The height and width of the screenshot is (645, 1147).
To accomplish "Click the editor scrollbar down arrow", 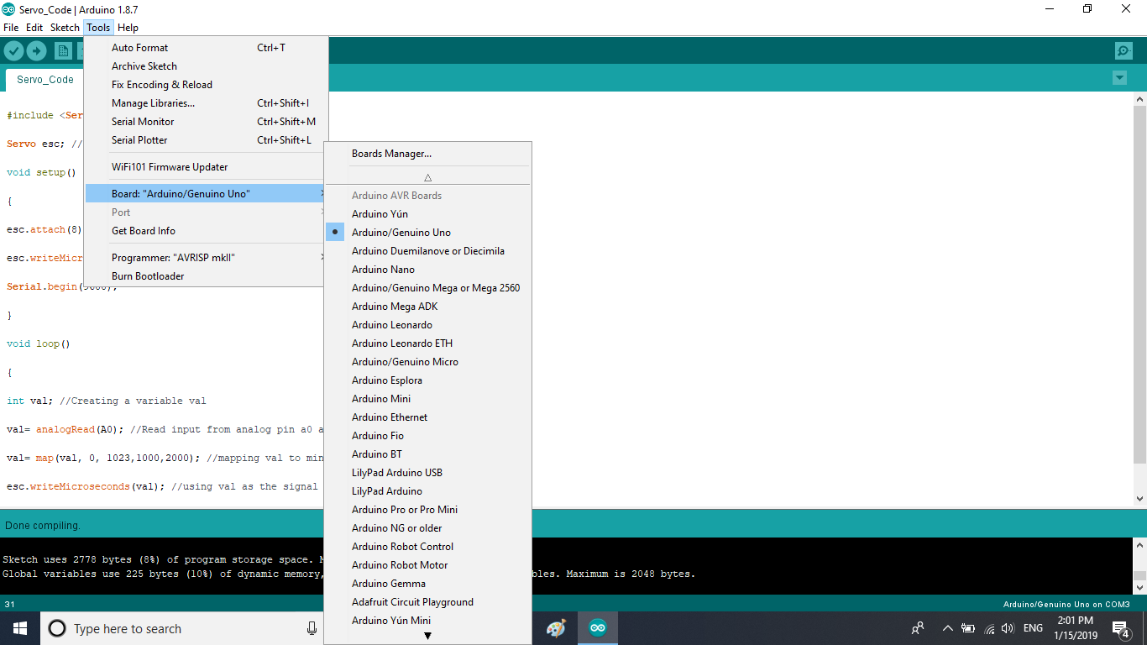I will click(x=1139, y=499).
